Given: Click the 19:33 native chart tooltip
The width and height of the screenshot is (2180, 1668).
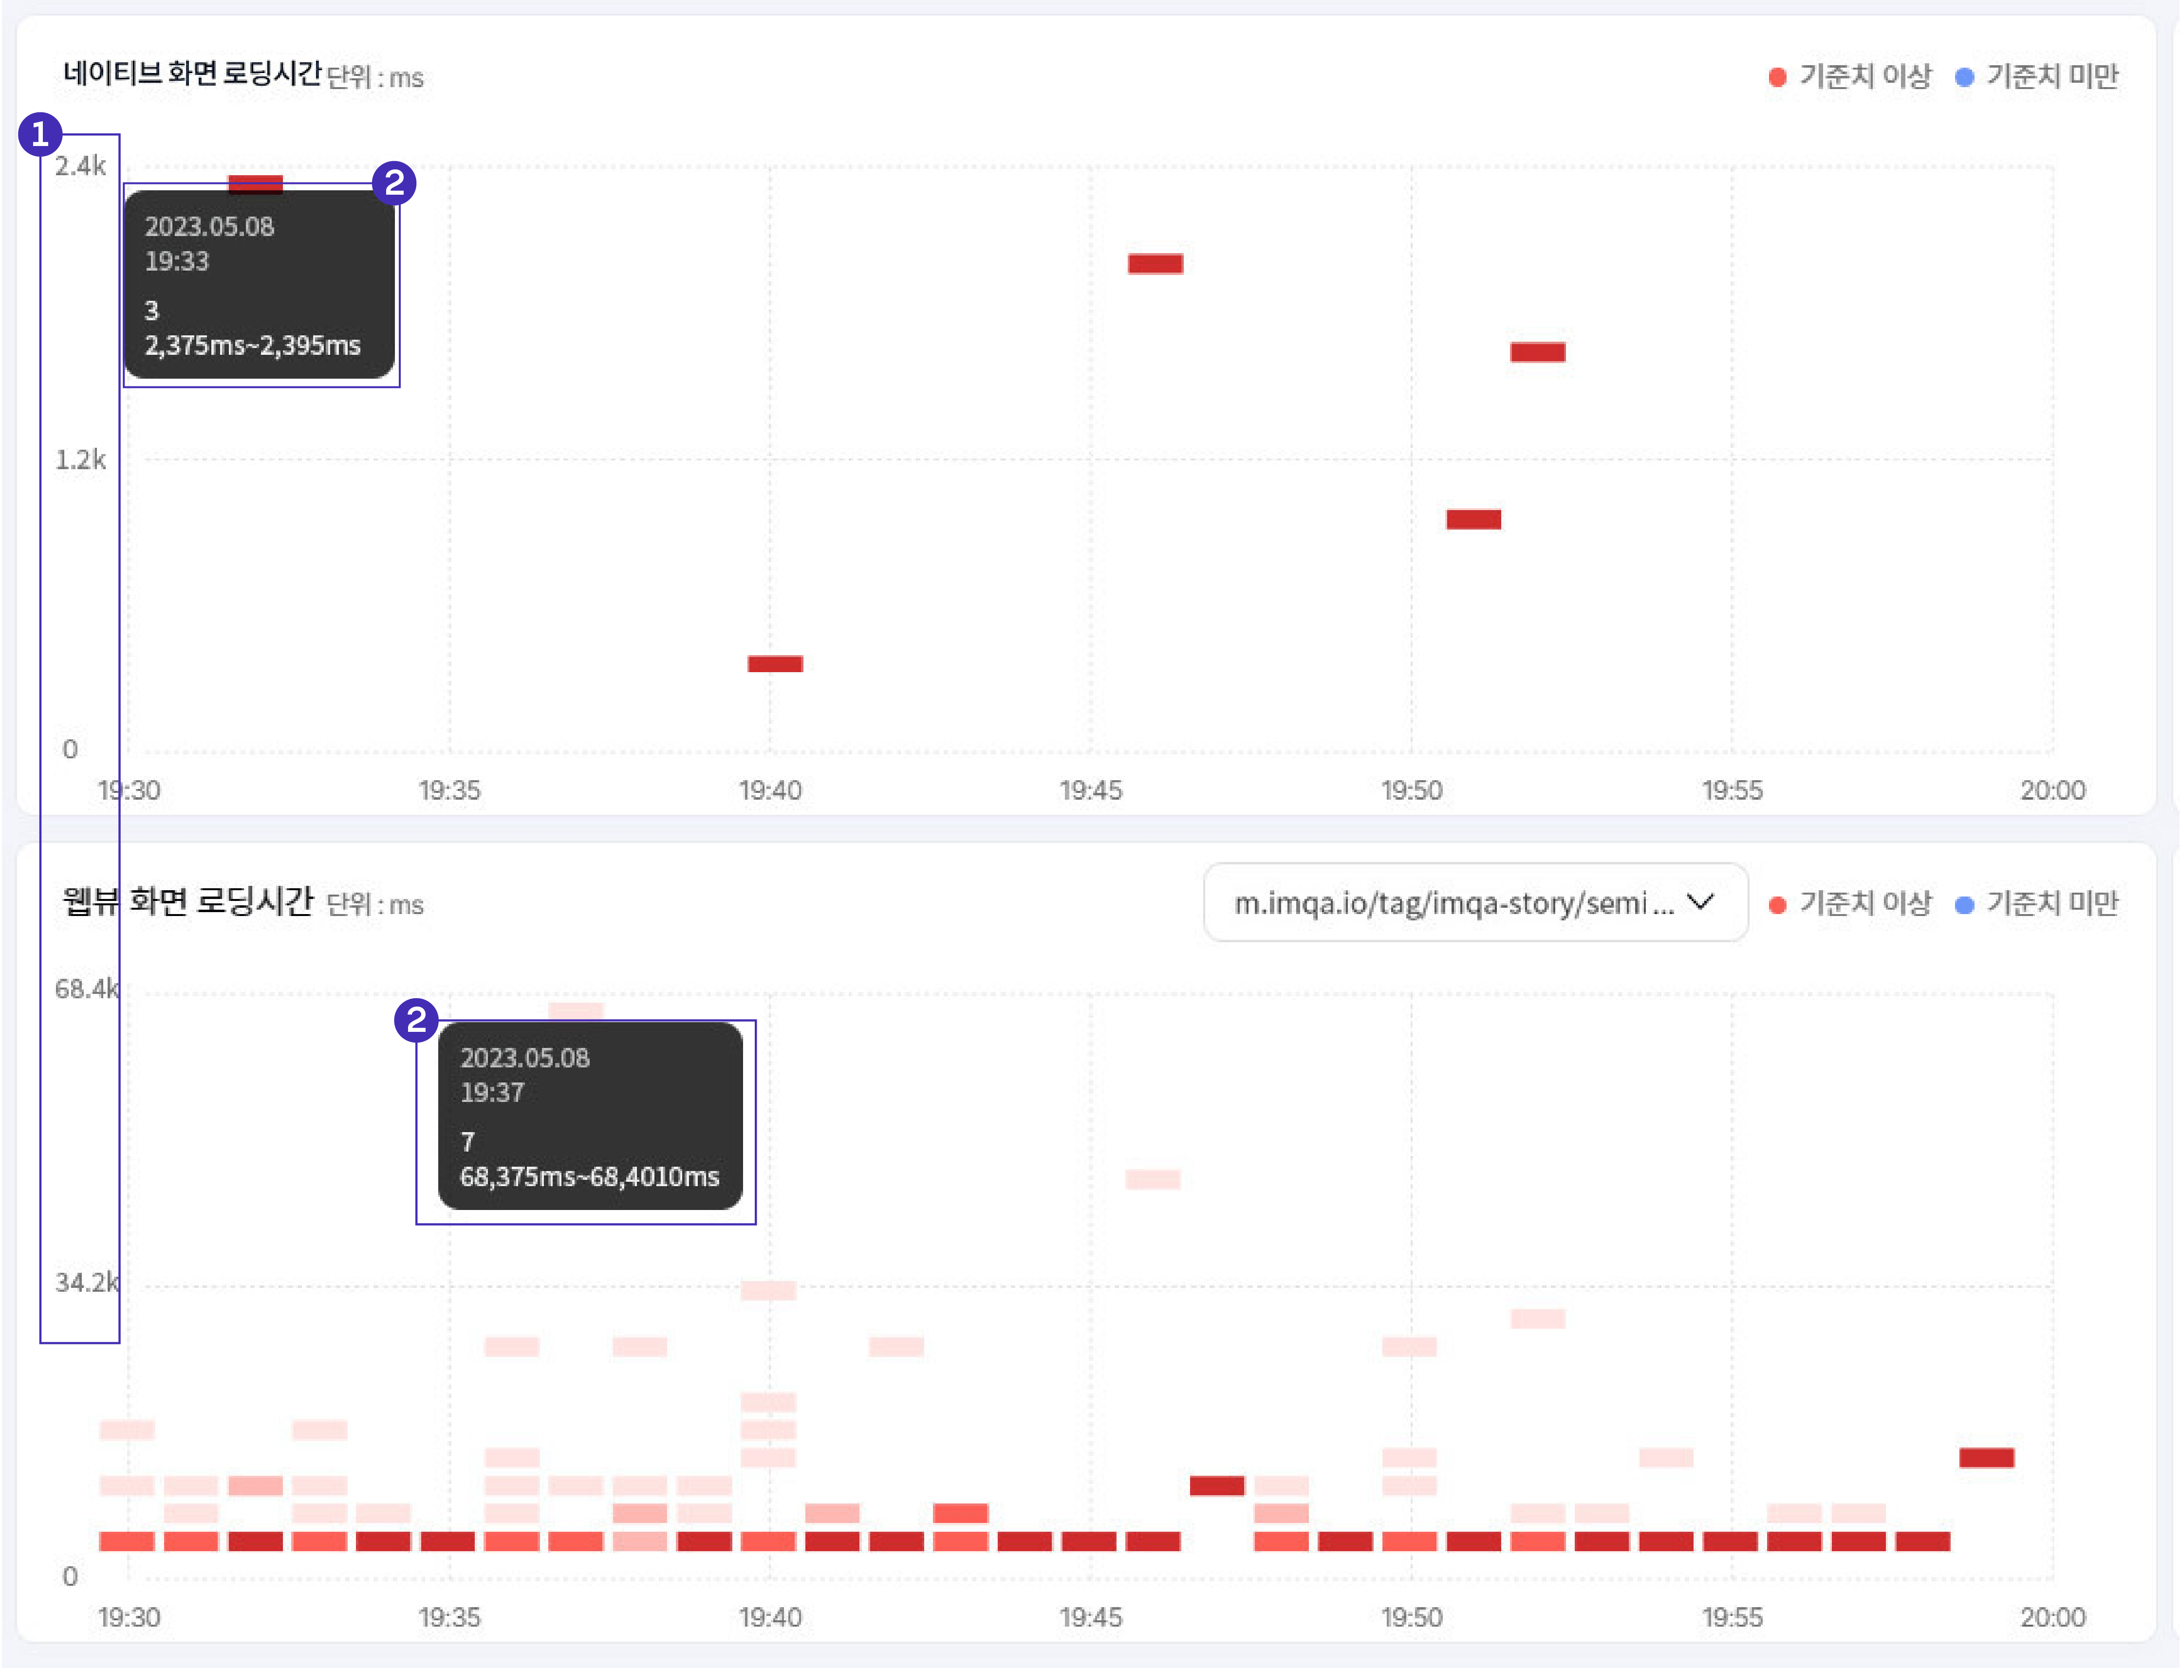Looking at the screenshot, I should (x=259, y=285).
